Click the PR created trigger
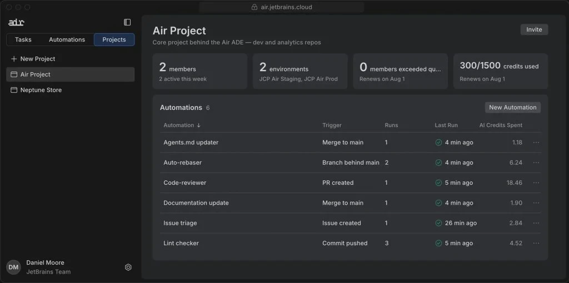 338,183
